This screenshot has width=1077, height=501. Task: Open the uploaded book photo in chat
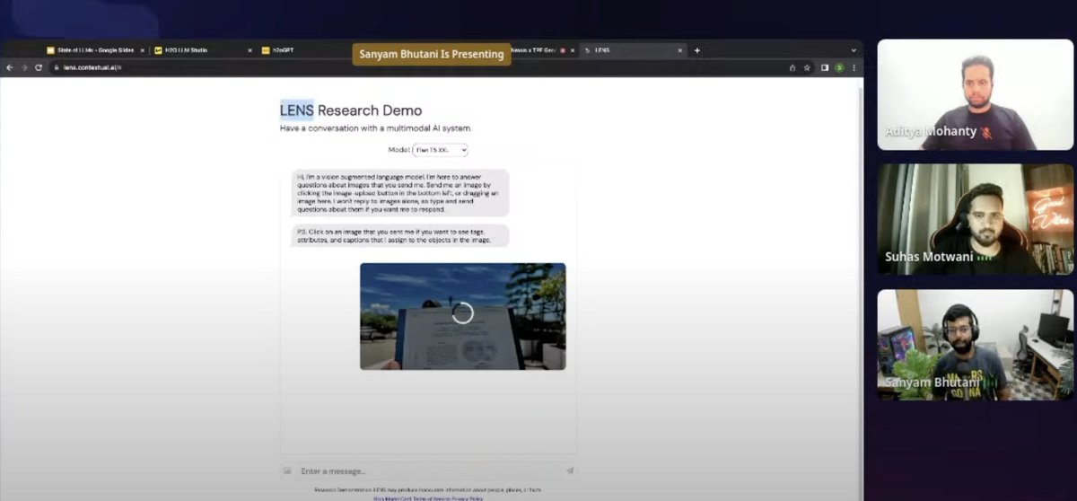click(x=462, y=316)
